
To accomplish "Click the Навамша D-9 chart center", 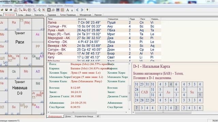I will click(20, 90).
